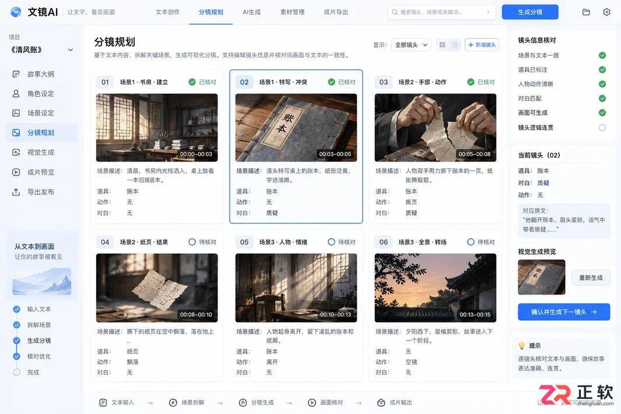Click the search magnifier icon
The image size is (621, 414).
pos(394,12)
